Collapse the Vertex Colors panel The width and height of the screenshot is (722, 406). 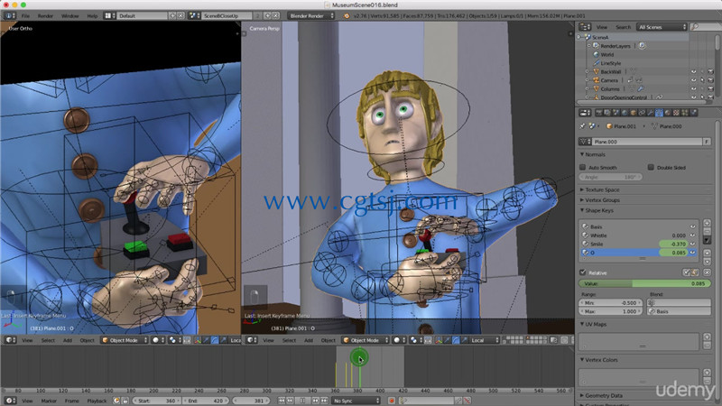(x=598, y=359)
